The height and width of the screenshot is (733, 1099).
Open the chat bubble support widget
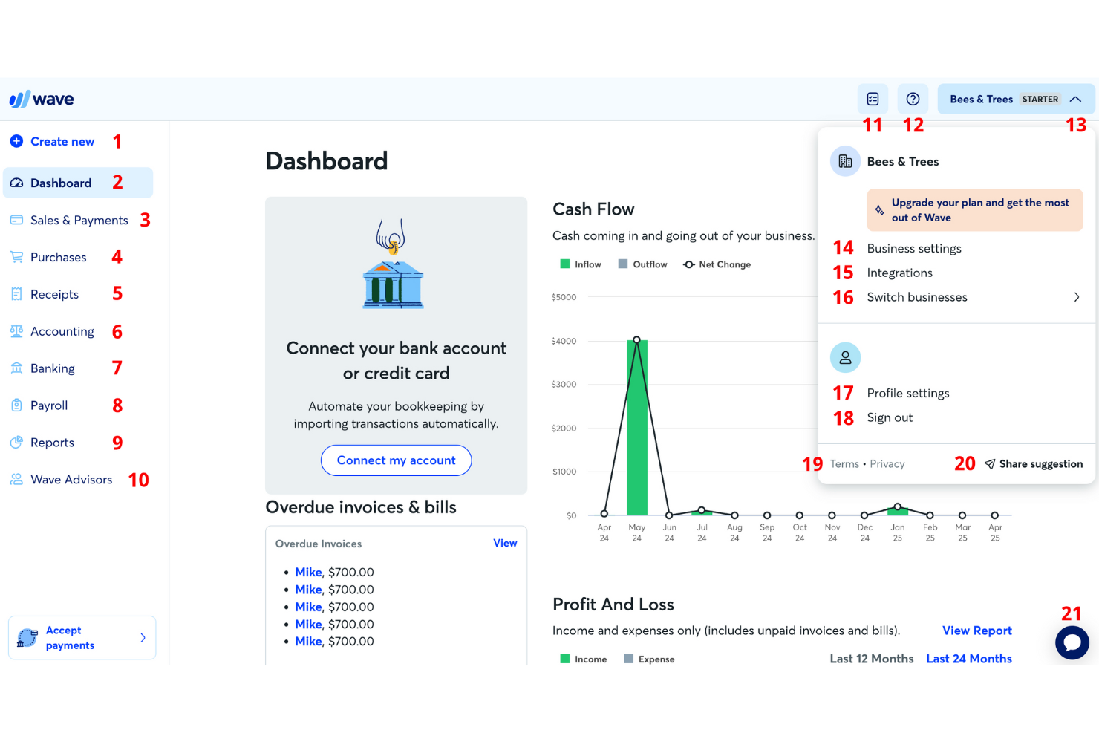tap(1072, 642)
